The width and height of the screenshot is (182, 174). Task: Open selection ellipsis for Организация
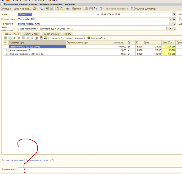[171, 19]
